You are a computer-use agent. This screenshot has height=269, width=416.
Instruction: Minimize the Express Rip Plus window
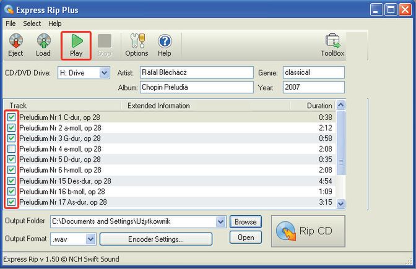(x=376, y=10)
